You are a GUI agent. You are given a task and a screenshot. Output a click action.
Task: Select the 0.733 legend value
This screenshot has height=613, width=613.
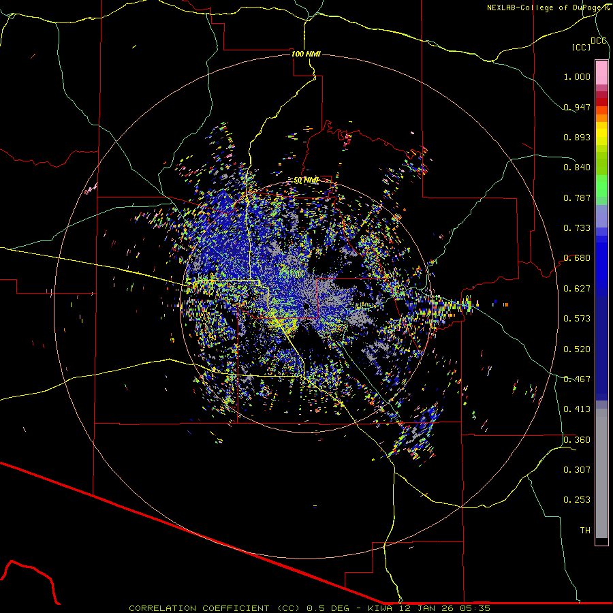point(577,228)
